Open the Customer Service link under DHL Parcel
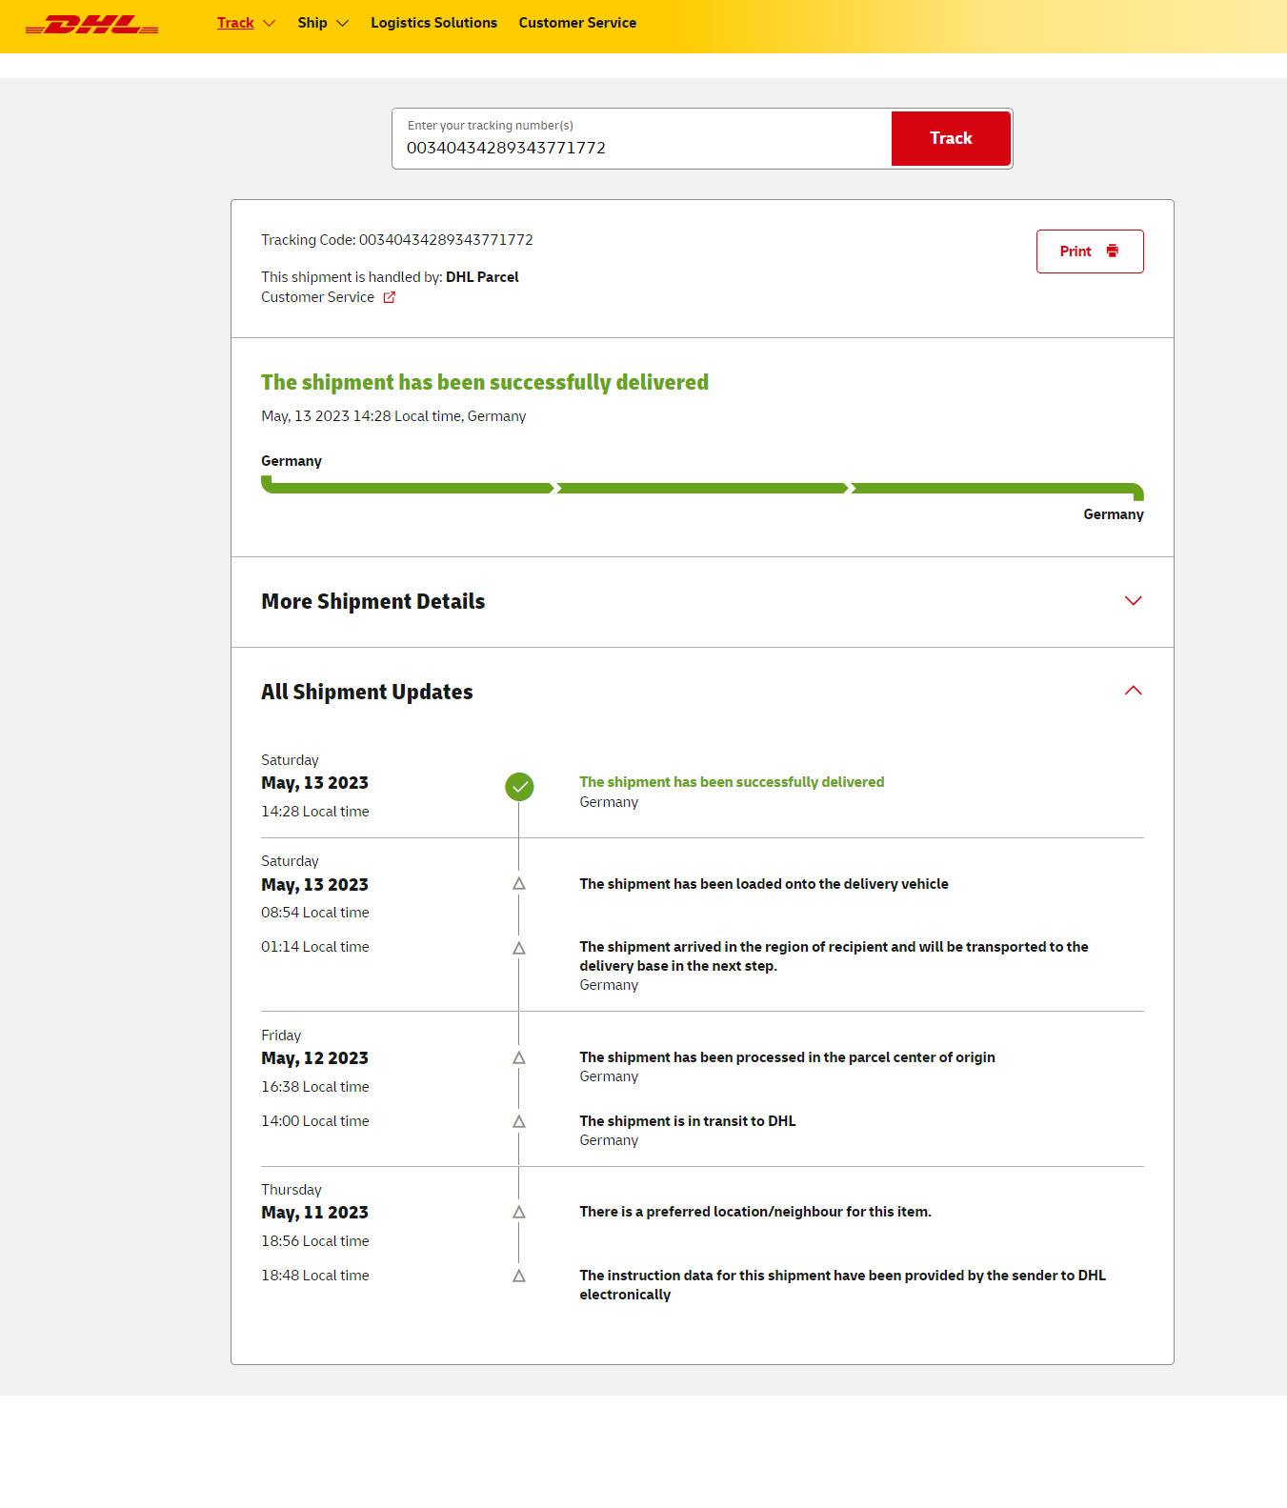 click(x=318, y=297)
